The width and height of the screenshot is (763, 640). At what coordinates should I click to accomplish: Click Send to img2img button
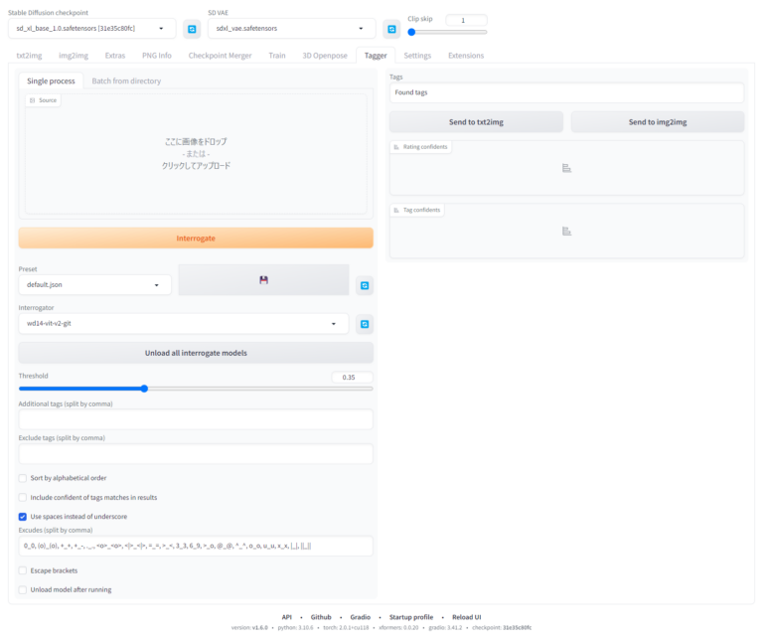pyautogui.click(x=657, y=122)
